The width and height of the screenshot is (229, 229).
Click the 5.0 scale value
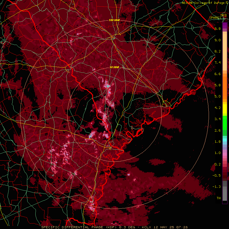pos(218,96)
